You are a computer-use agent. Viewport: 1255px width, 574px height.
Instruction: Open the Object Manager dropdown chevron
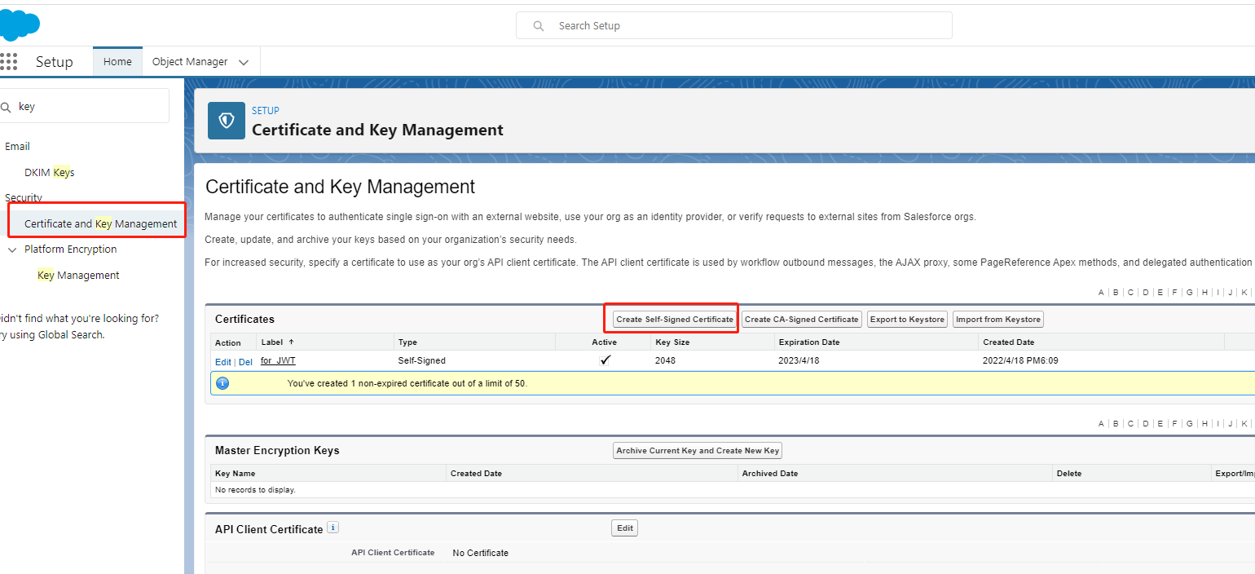tap(243, 61)
